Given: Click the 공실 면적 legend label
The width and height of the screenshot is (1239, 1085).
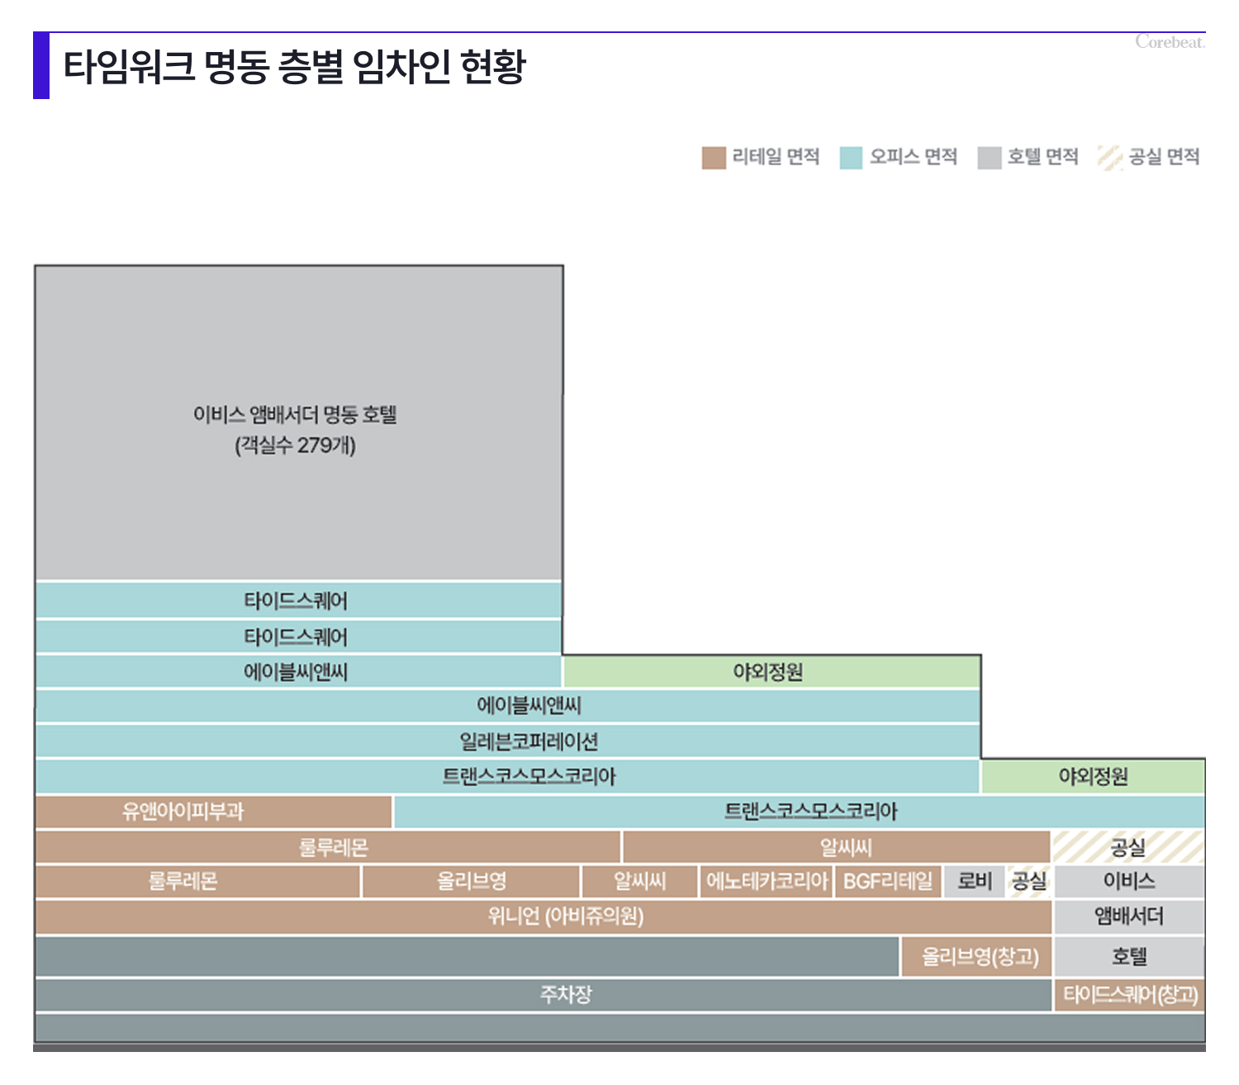Looking at the screenshot, I should coord(1164,157).
